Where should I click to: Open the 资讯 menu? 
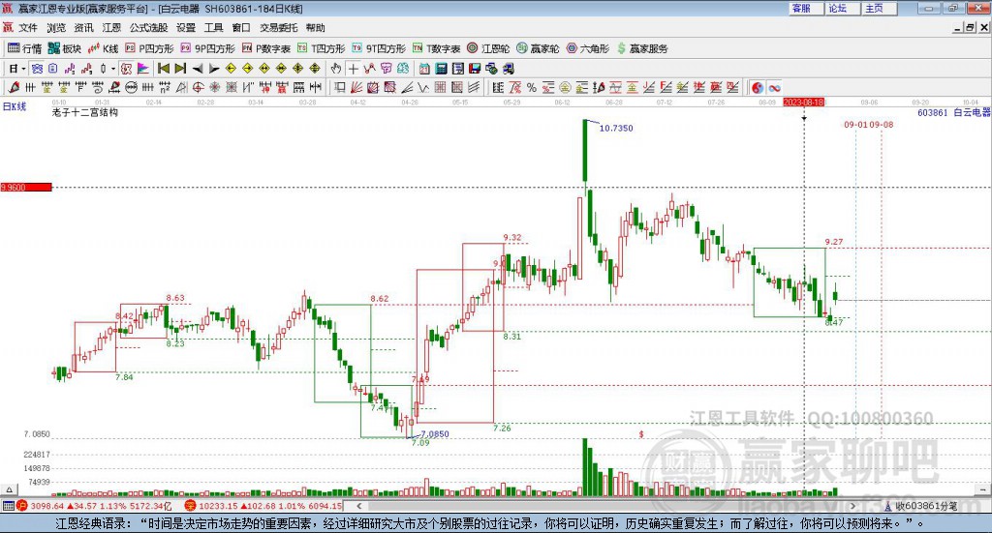click(x=83, y=28)
